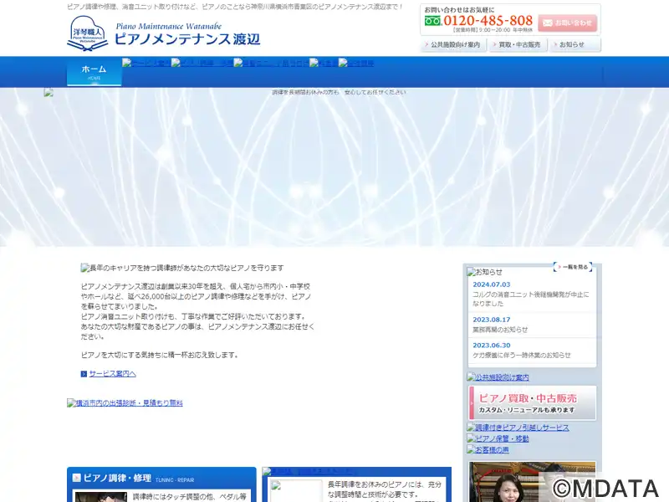The height and width of the screenshot is (502, 669).
Task: Click the icon before ピアノ調律・修理 card title
Action: point(76,478)
